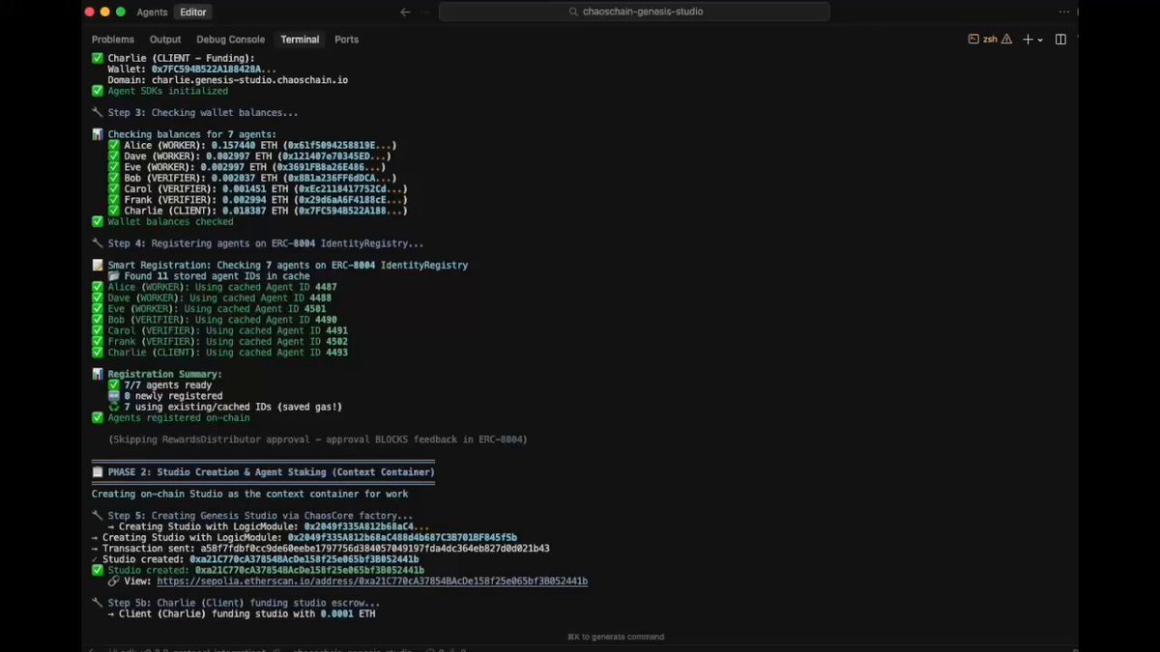Viewport: 1160px width, 652px height.
Task: Expand the terminal launch profile dropdown arrow
Action: tap(1040, 41)
